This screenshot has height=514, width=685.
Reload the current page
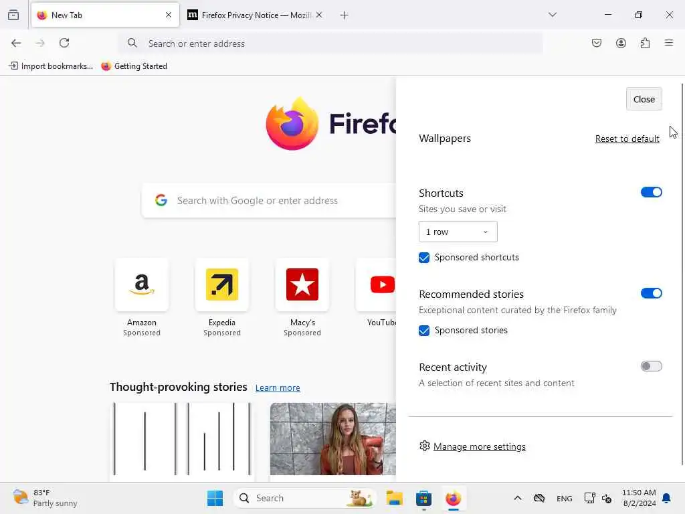64,43
